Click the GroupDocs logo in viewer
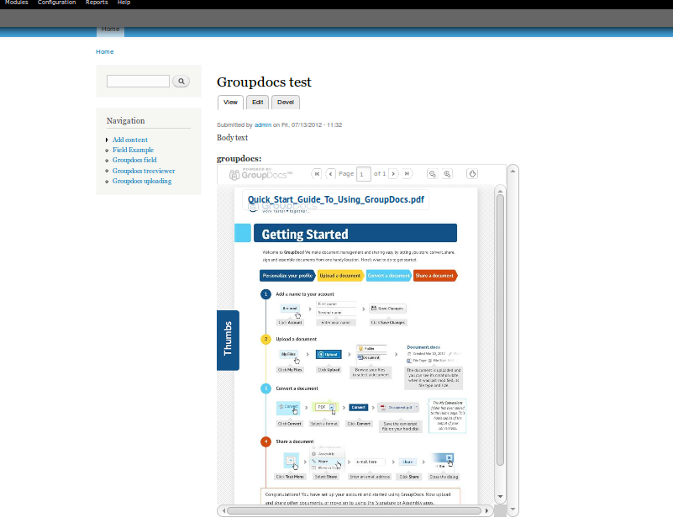 point(260,174)
